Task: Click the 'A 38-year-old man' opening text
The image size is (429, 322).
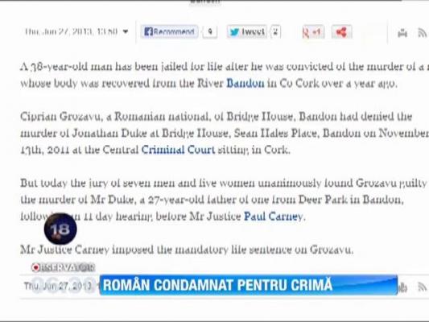Action: click(66, 67)
